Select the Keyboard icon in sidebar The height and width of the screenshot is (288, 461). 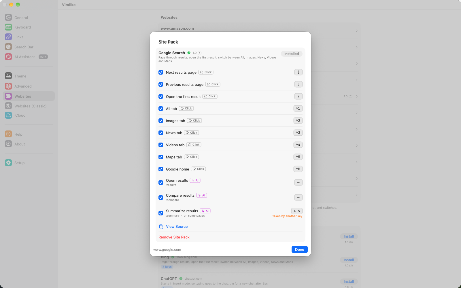[x=8, y=27]
